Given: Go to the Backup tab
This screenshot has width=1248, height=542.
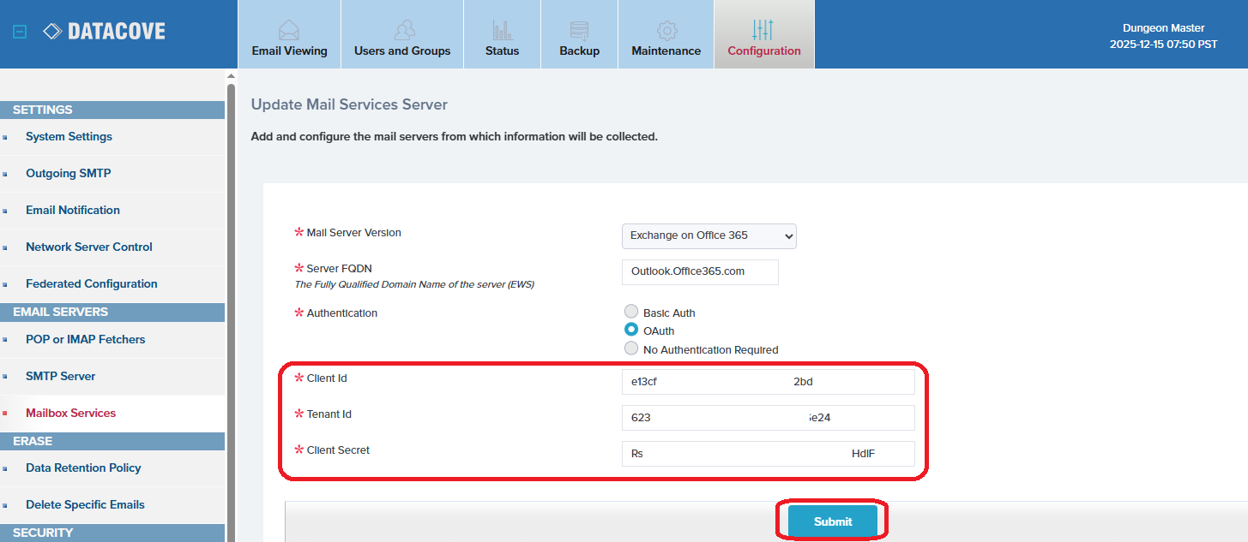Looking at the screenshot, I should pos(580,34).
